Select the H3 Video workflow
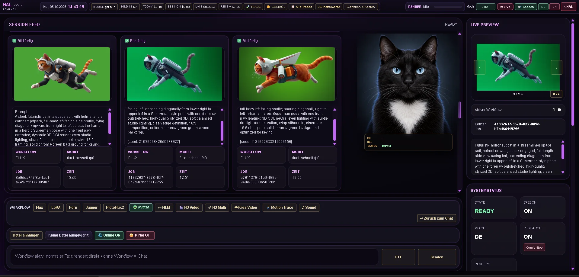 click(x=189, y=208)
